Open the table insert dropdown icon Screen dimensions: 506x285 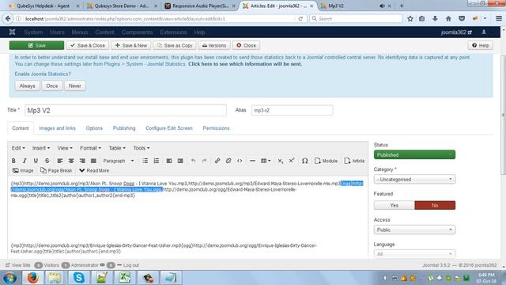pyautogui.click(x=266, y=161)
